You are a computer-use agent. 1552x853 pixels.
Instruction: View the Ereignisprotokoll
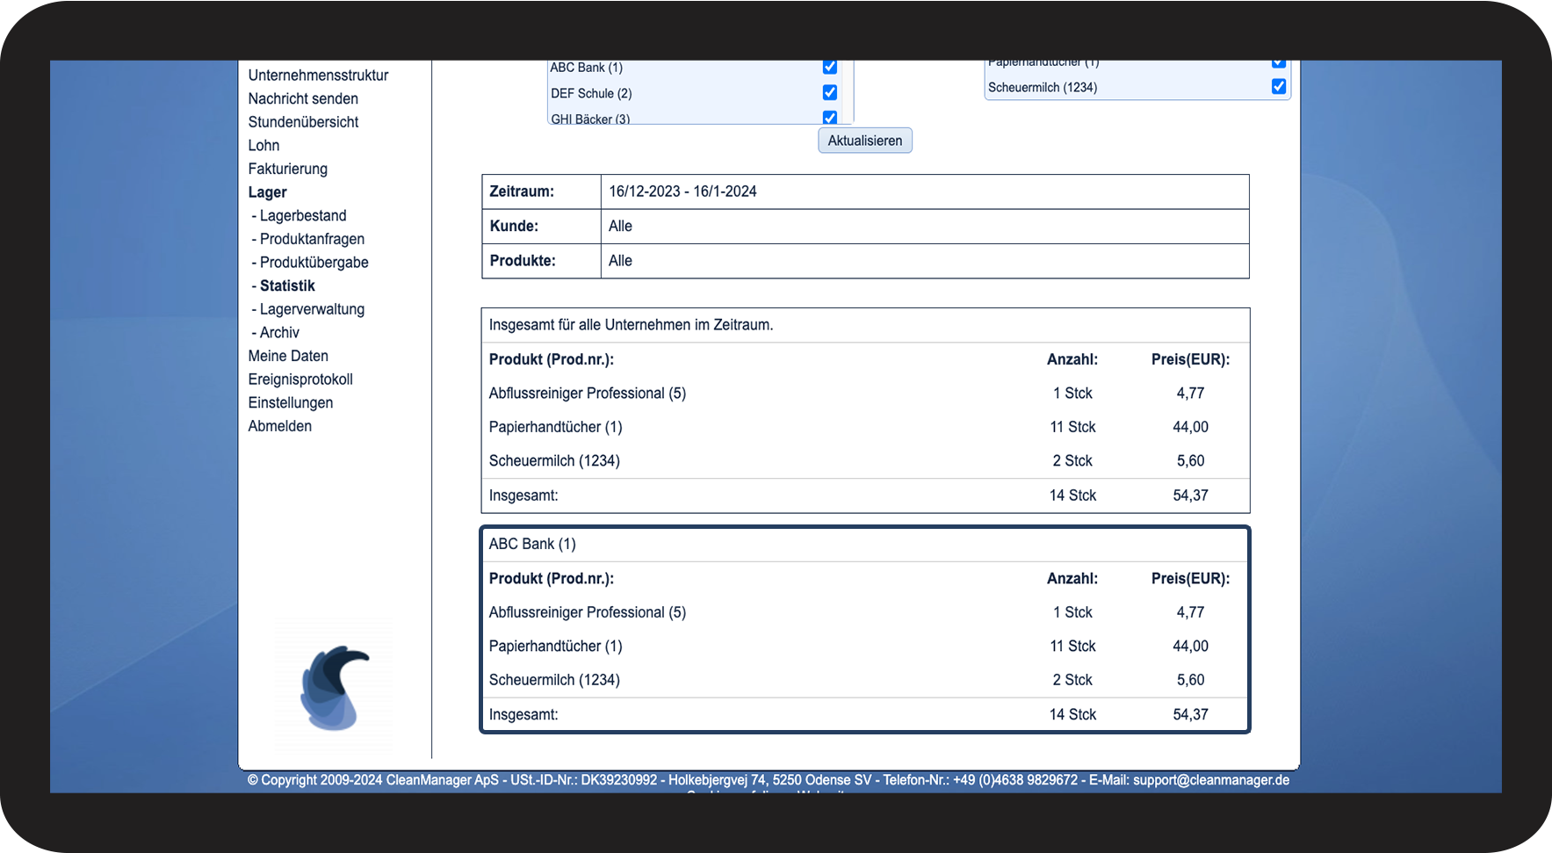pos(300,380)
